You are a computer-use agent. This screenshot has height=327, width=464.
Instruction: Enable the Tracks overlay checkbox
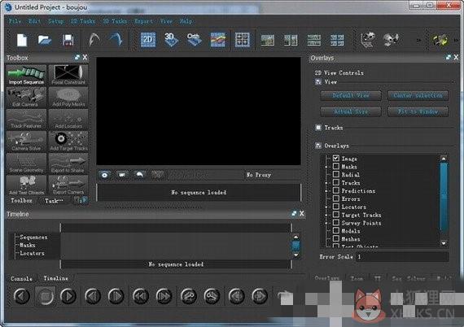336,182
